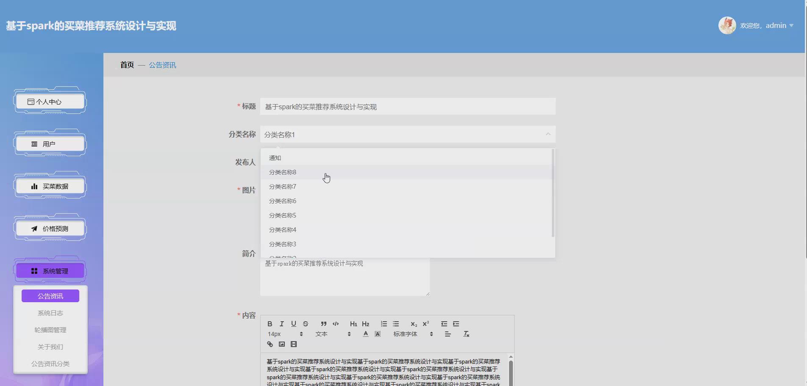Image resolution: width=807 pixels, height=386 pixels.
Task: Open 轮播图管理 from sidebar menu
Action: 50,330
